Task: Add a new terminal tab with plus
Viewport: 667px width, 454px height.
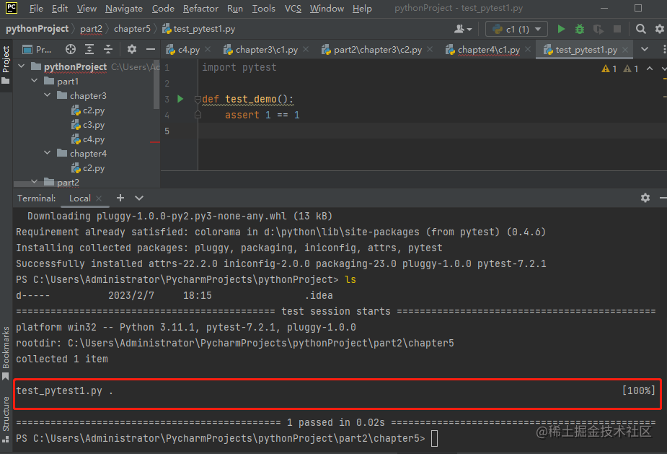Action: point(120,198)
